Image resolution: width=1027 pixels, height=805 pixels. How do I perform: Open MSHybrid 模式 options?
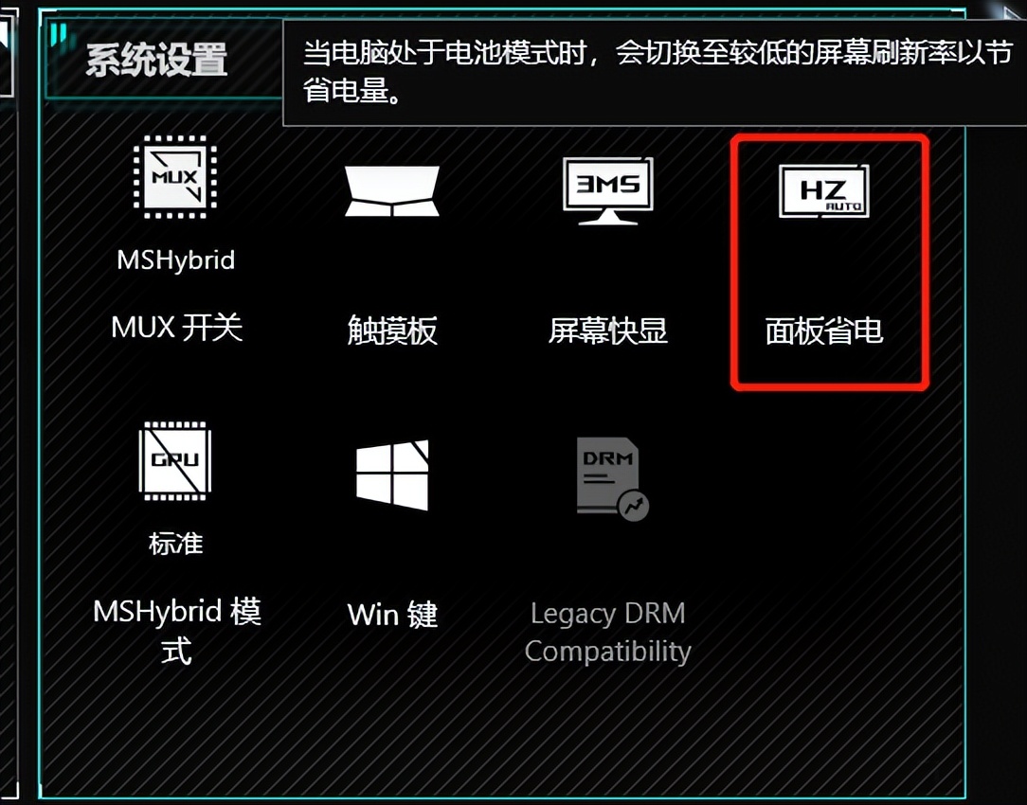coord(177,631)
